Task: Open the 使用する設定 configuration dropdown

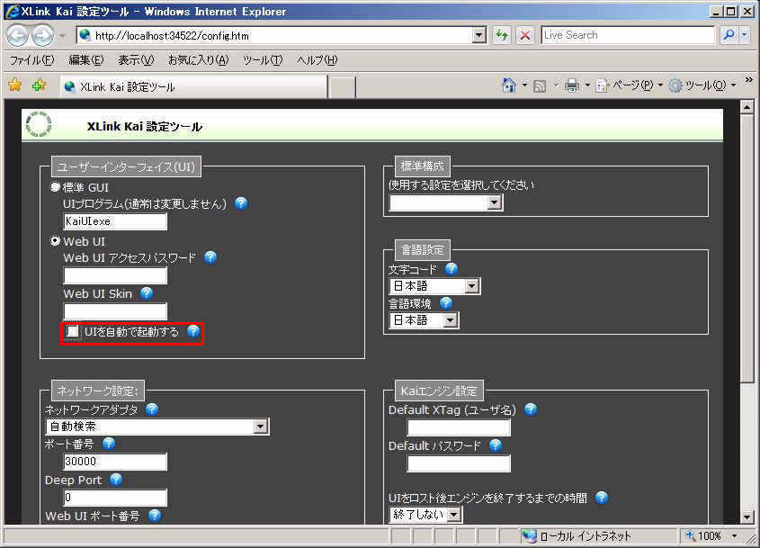Action: (445, 202)
